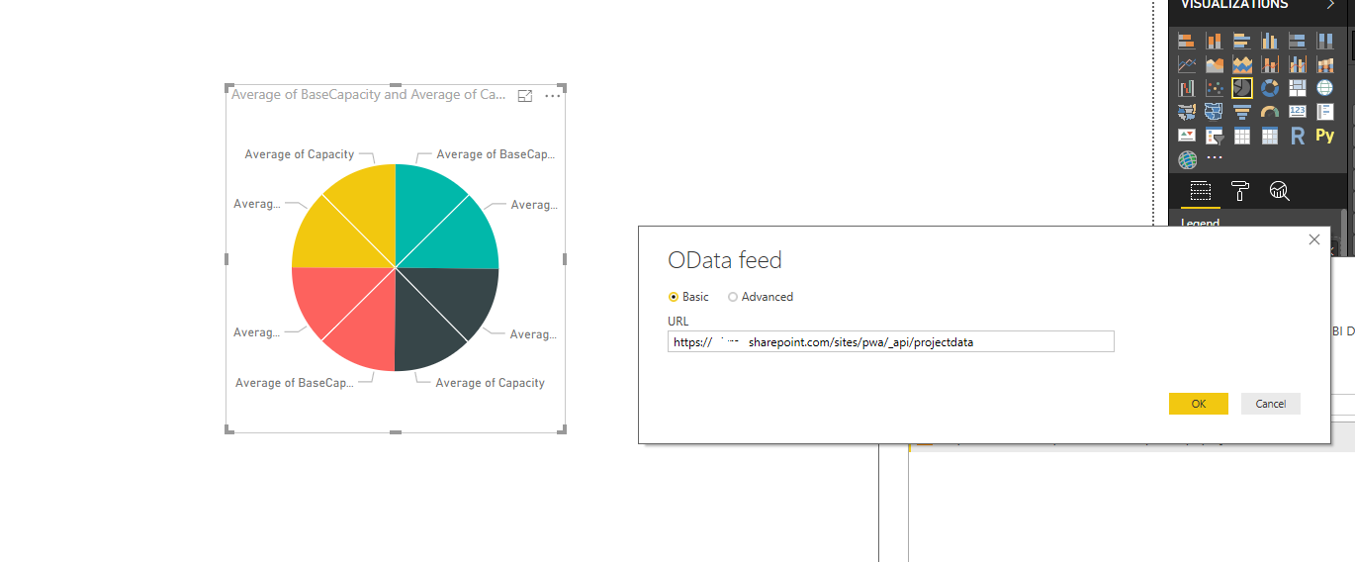Select the Python visual
This screenshot has height=562, width=1355.
(x=1325, y=136)
